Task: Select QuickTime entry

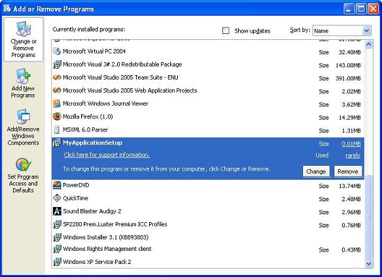Action: (208, 199)
